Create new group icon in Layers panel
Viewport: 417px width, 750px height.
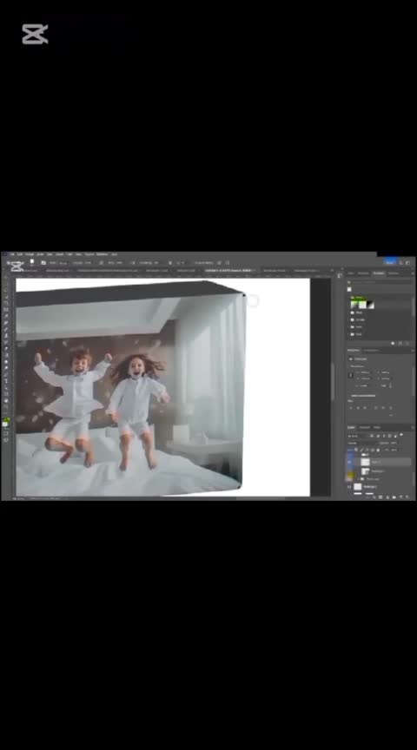coord(394,497)
